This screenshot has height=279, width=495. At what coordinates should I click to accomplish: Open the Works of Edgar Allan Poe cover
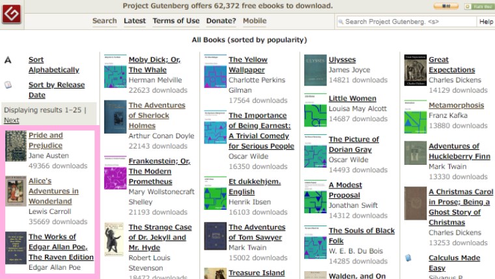(x=16, y=248)
